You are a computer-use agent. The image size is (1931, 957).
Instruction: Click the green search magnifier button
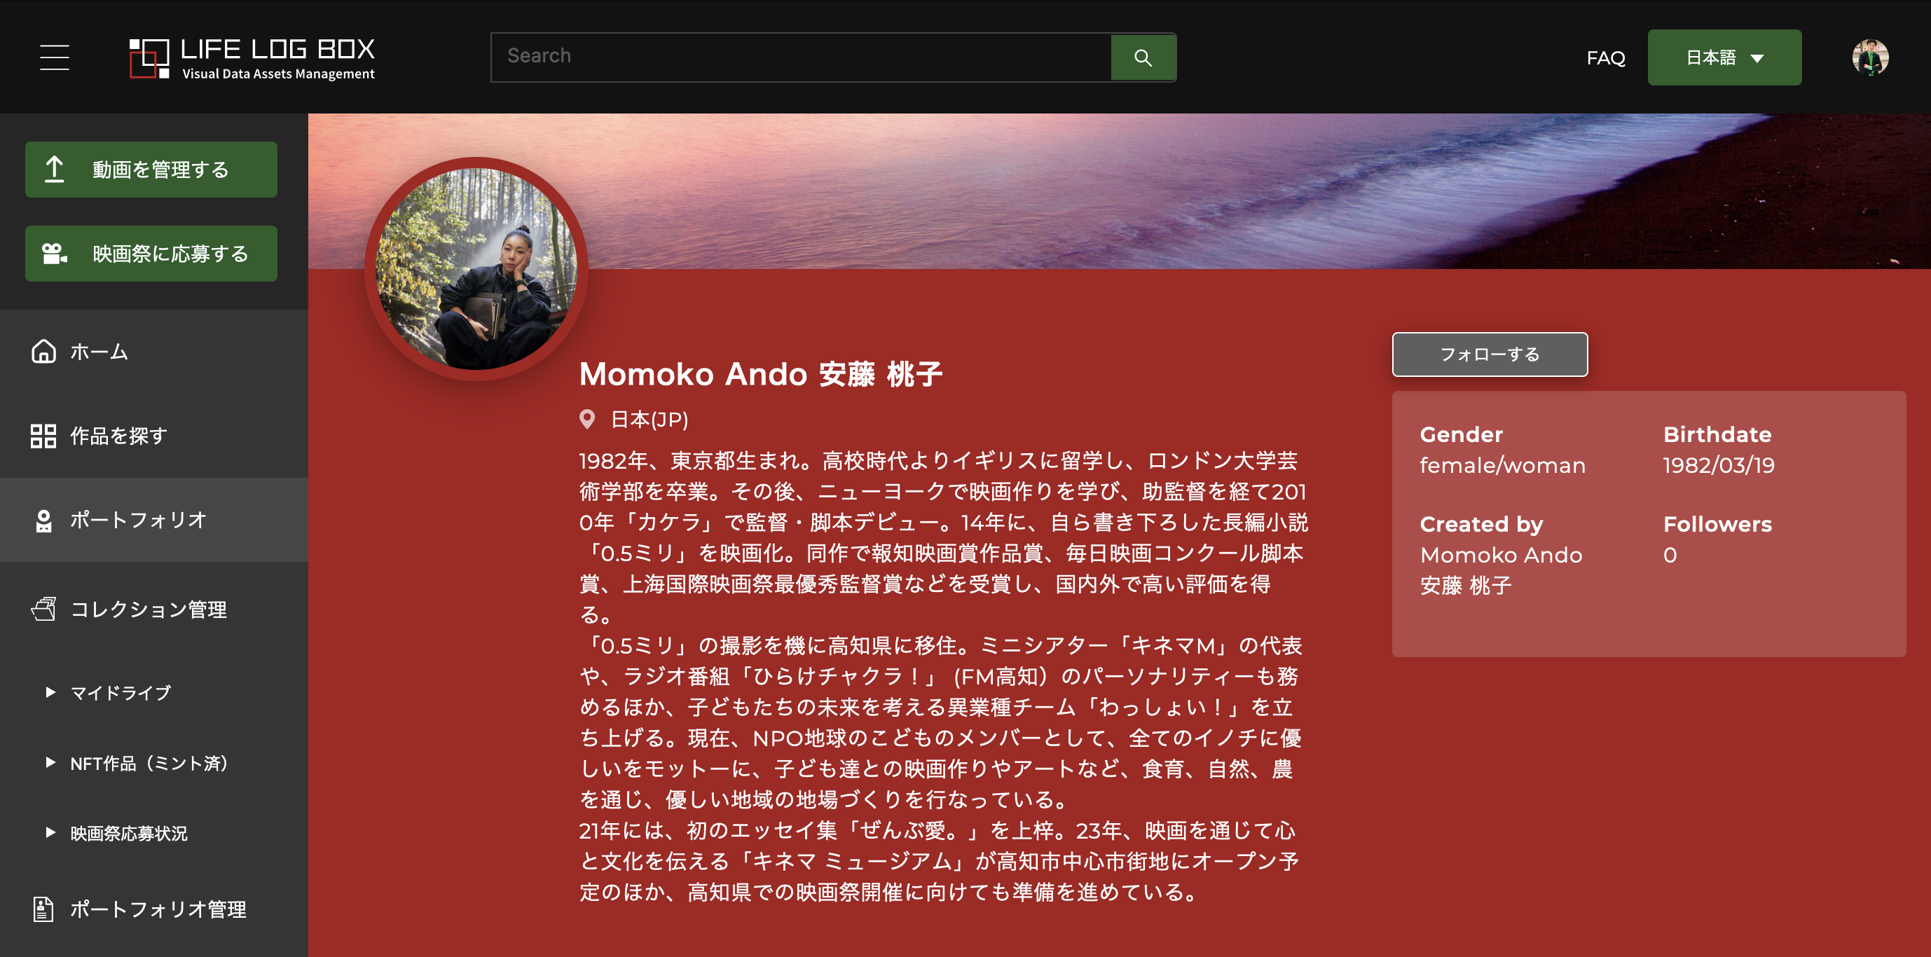point(1142,57)
